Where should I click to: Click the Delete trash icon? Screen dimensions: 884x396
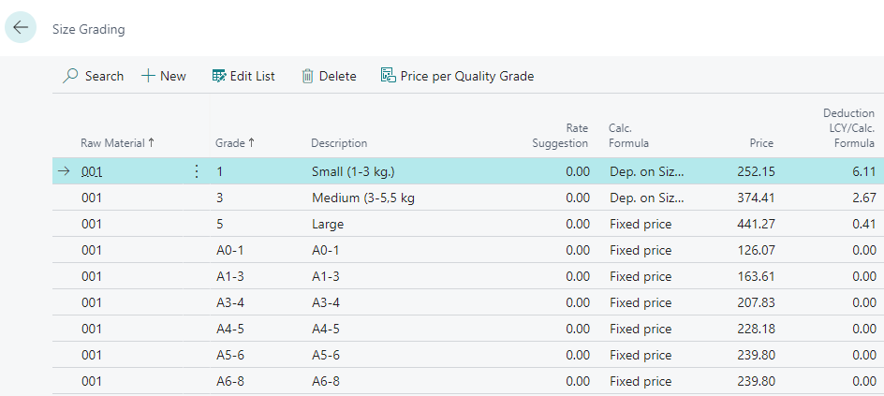[307, 76]
